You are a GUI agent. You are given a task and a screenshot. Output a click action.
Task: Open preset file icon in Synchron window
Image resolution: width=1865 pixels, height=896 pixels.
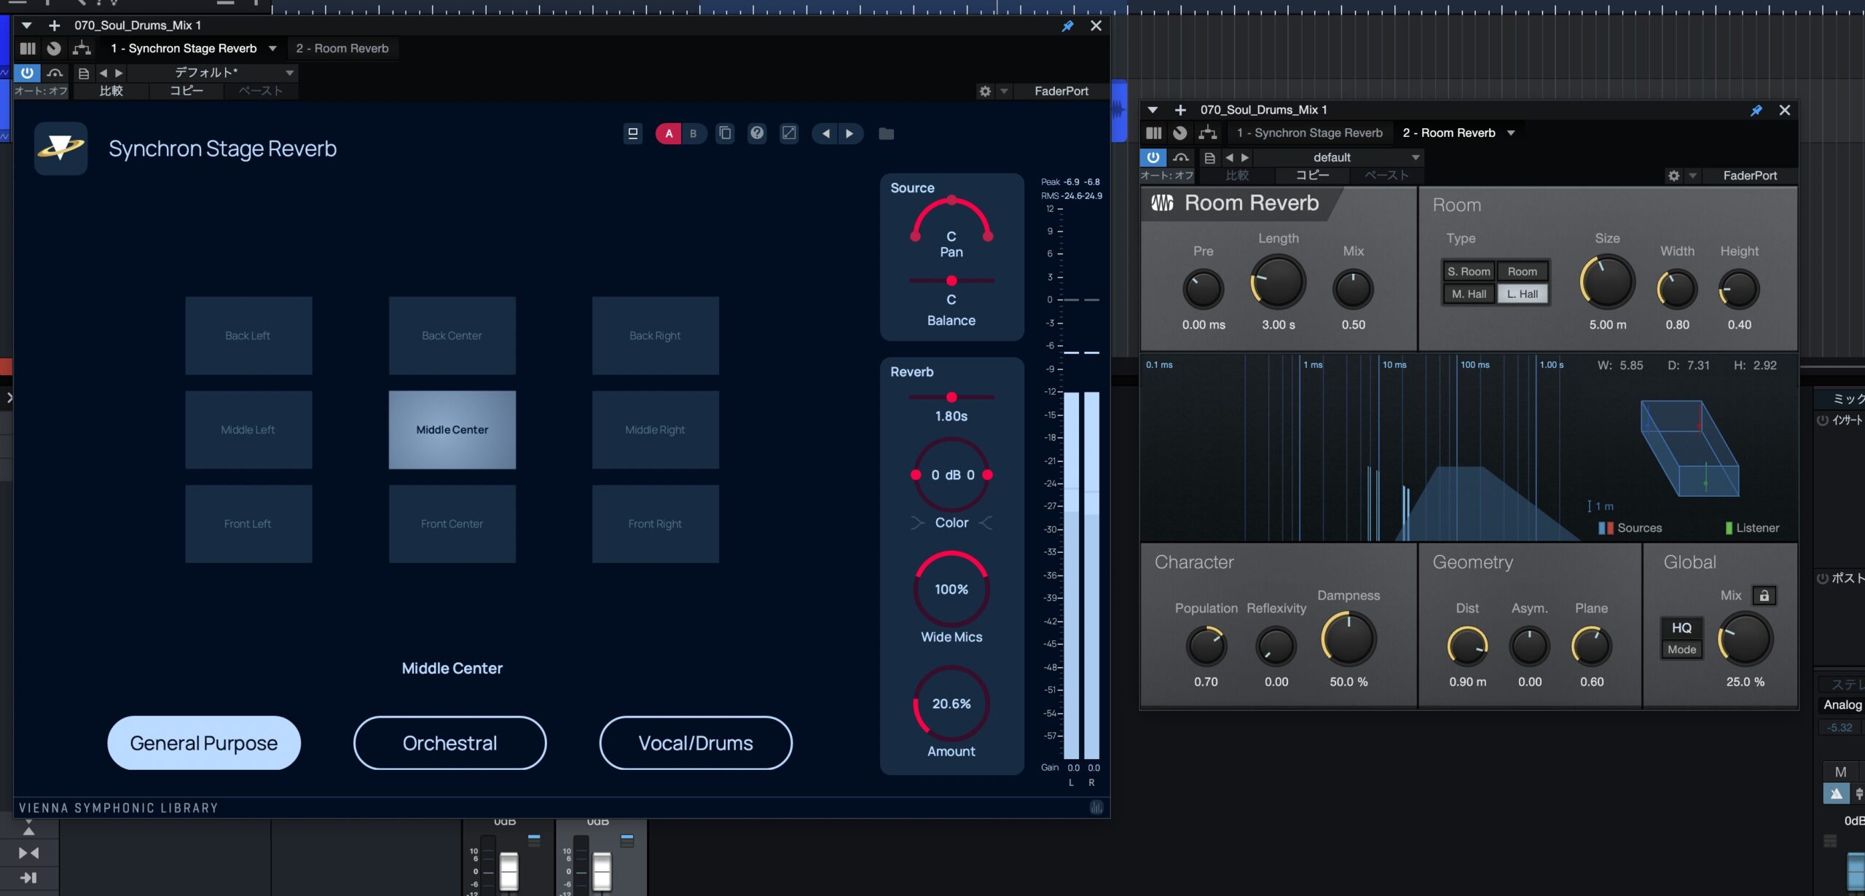pyautogui.click(x=84, y=73)
